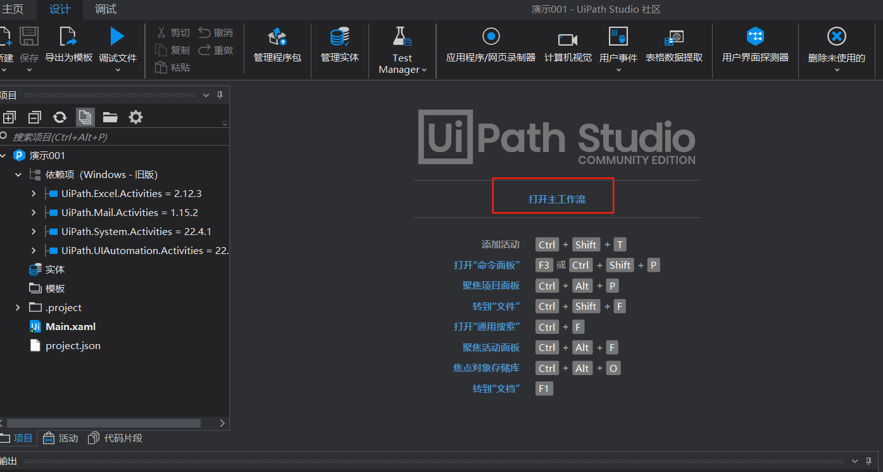Run 调试文件 play icon

(x=118, y=37)
